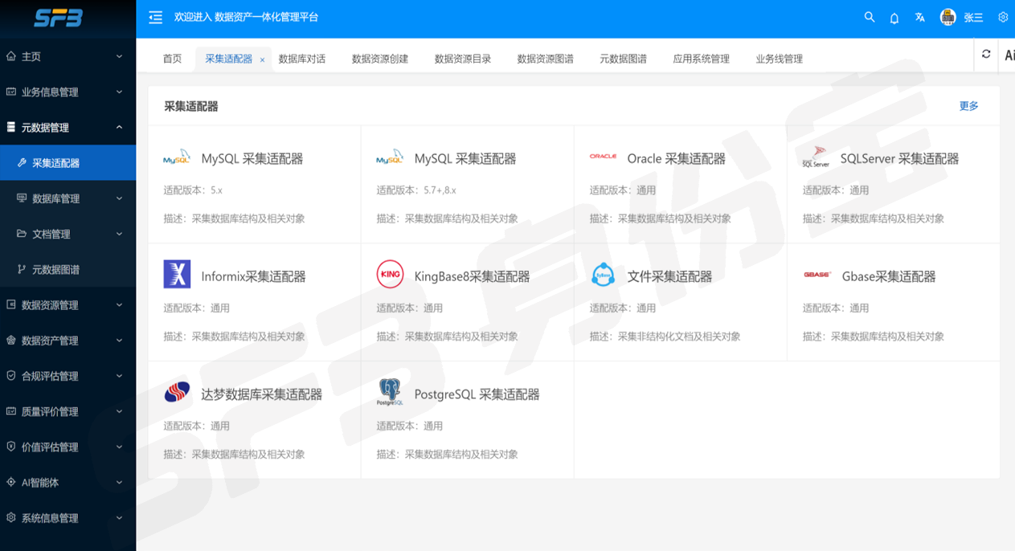Click the home icon beside 主页
Screen dimensions: 1015x551
[11, 56]
